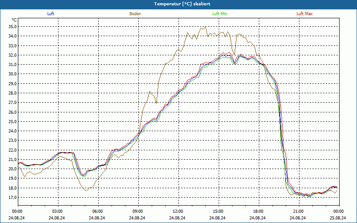Click the 35,0 y-axis value

tap(13, 27)
